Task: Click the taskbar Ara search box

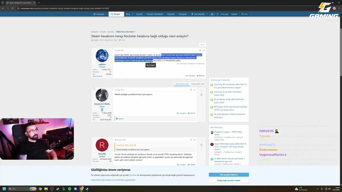Action: tap(23, 189)
